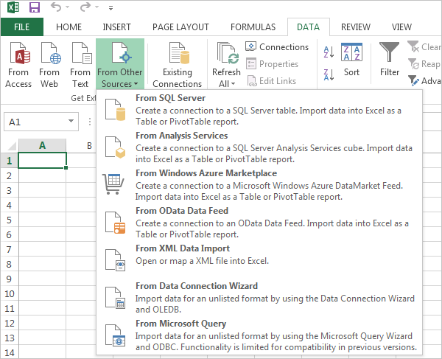The height and width of the screenshot is (359, 442).
Task: Select row 13 header
Action: click(x=9, y=338)
